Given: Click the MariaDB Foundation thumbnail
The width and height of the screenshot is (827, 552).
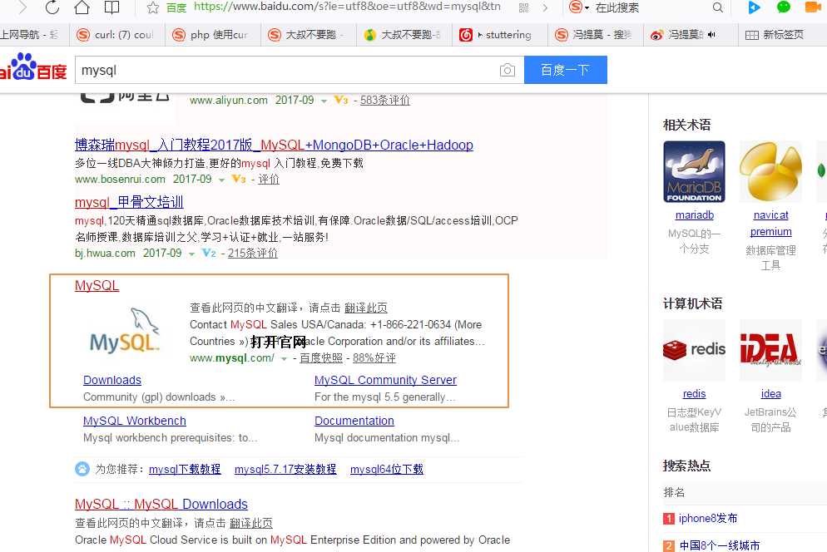Looking at the screenshot, I should [694, 171].
